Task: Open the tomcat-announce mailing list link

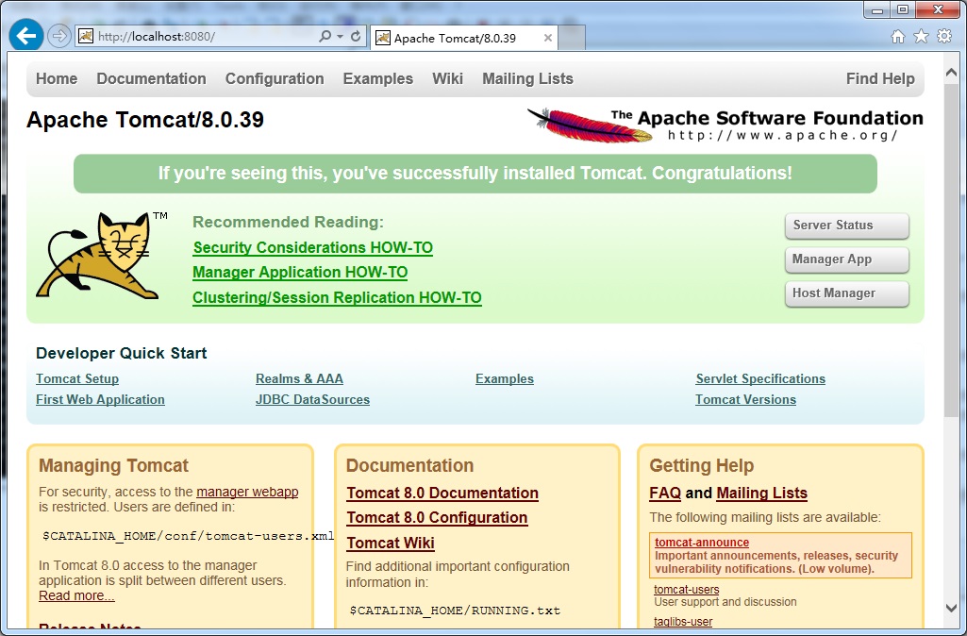Action: click(702, 543)
